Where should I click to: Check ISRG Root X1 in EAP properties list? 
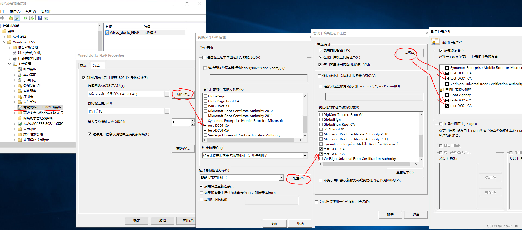pos(206,106)
